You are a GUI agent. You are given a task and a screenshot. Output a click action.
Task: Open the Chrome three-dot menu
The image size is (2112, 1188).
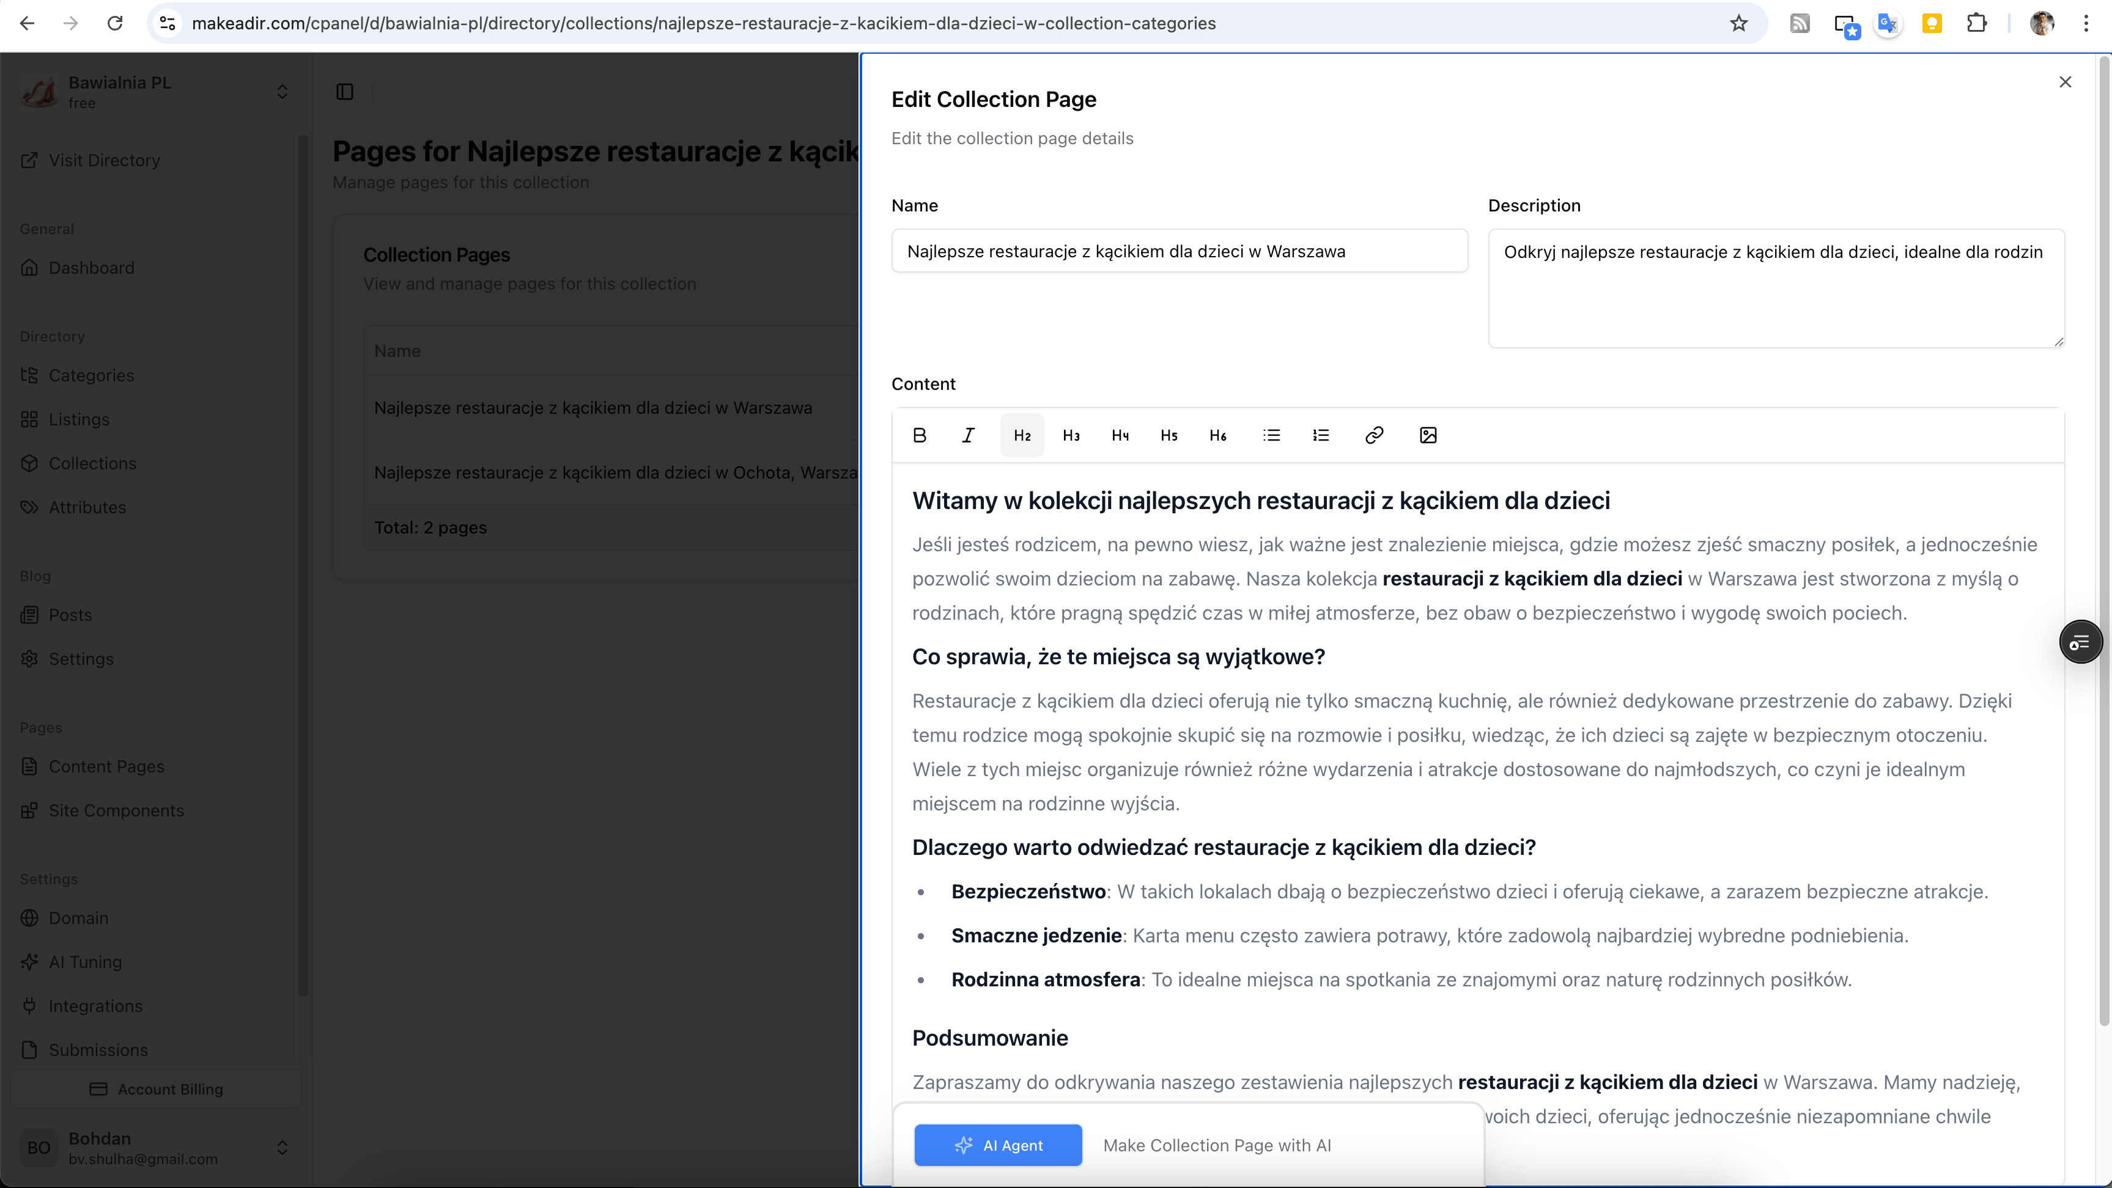pos(2086,23)
